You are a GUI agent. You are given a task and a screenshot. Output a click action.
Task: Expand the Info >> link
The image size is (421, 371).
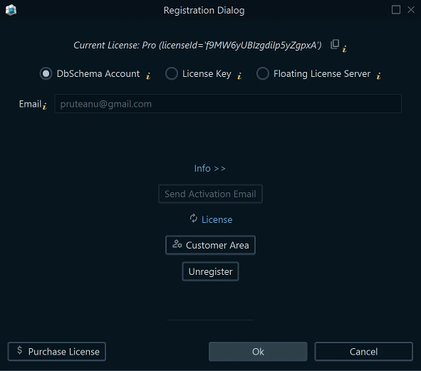coord(209,169)
